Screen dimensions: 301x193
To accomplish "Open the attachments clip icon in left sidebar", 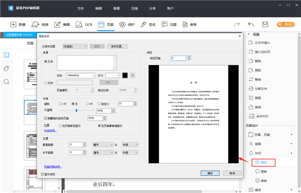I will pyautogui.click(x=7, y=68).
